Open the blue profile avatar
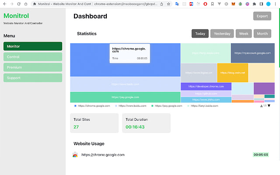280x175 pixels. (x=268, y=4)
